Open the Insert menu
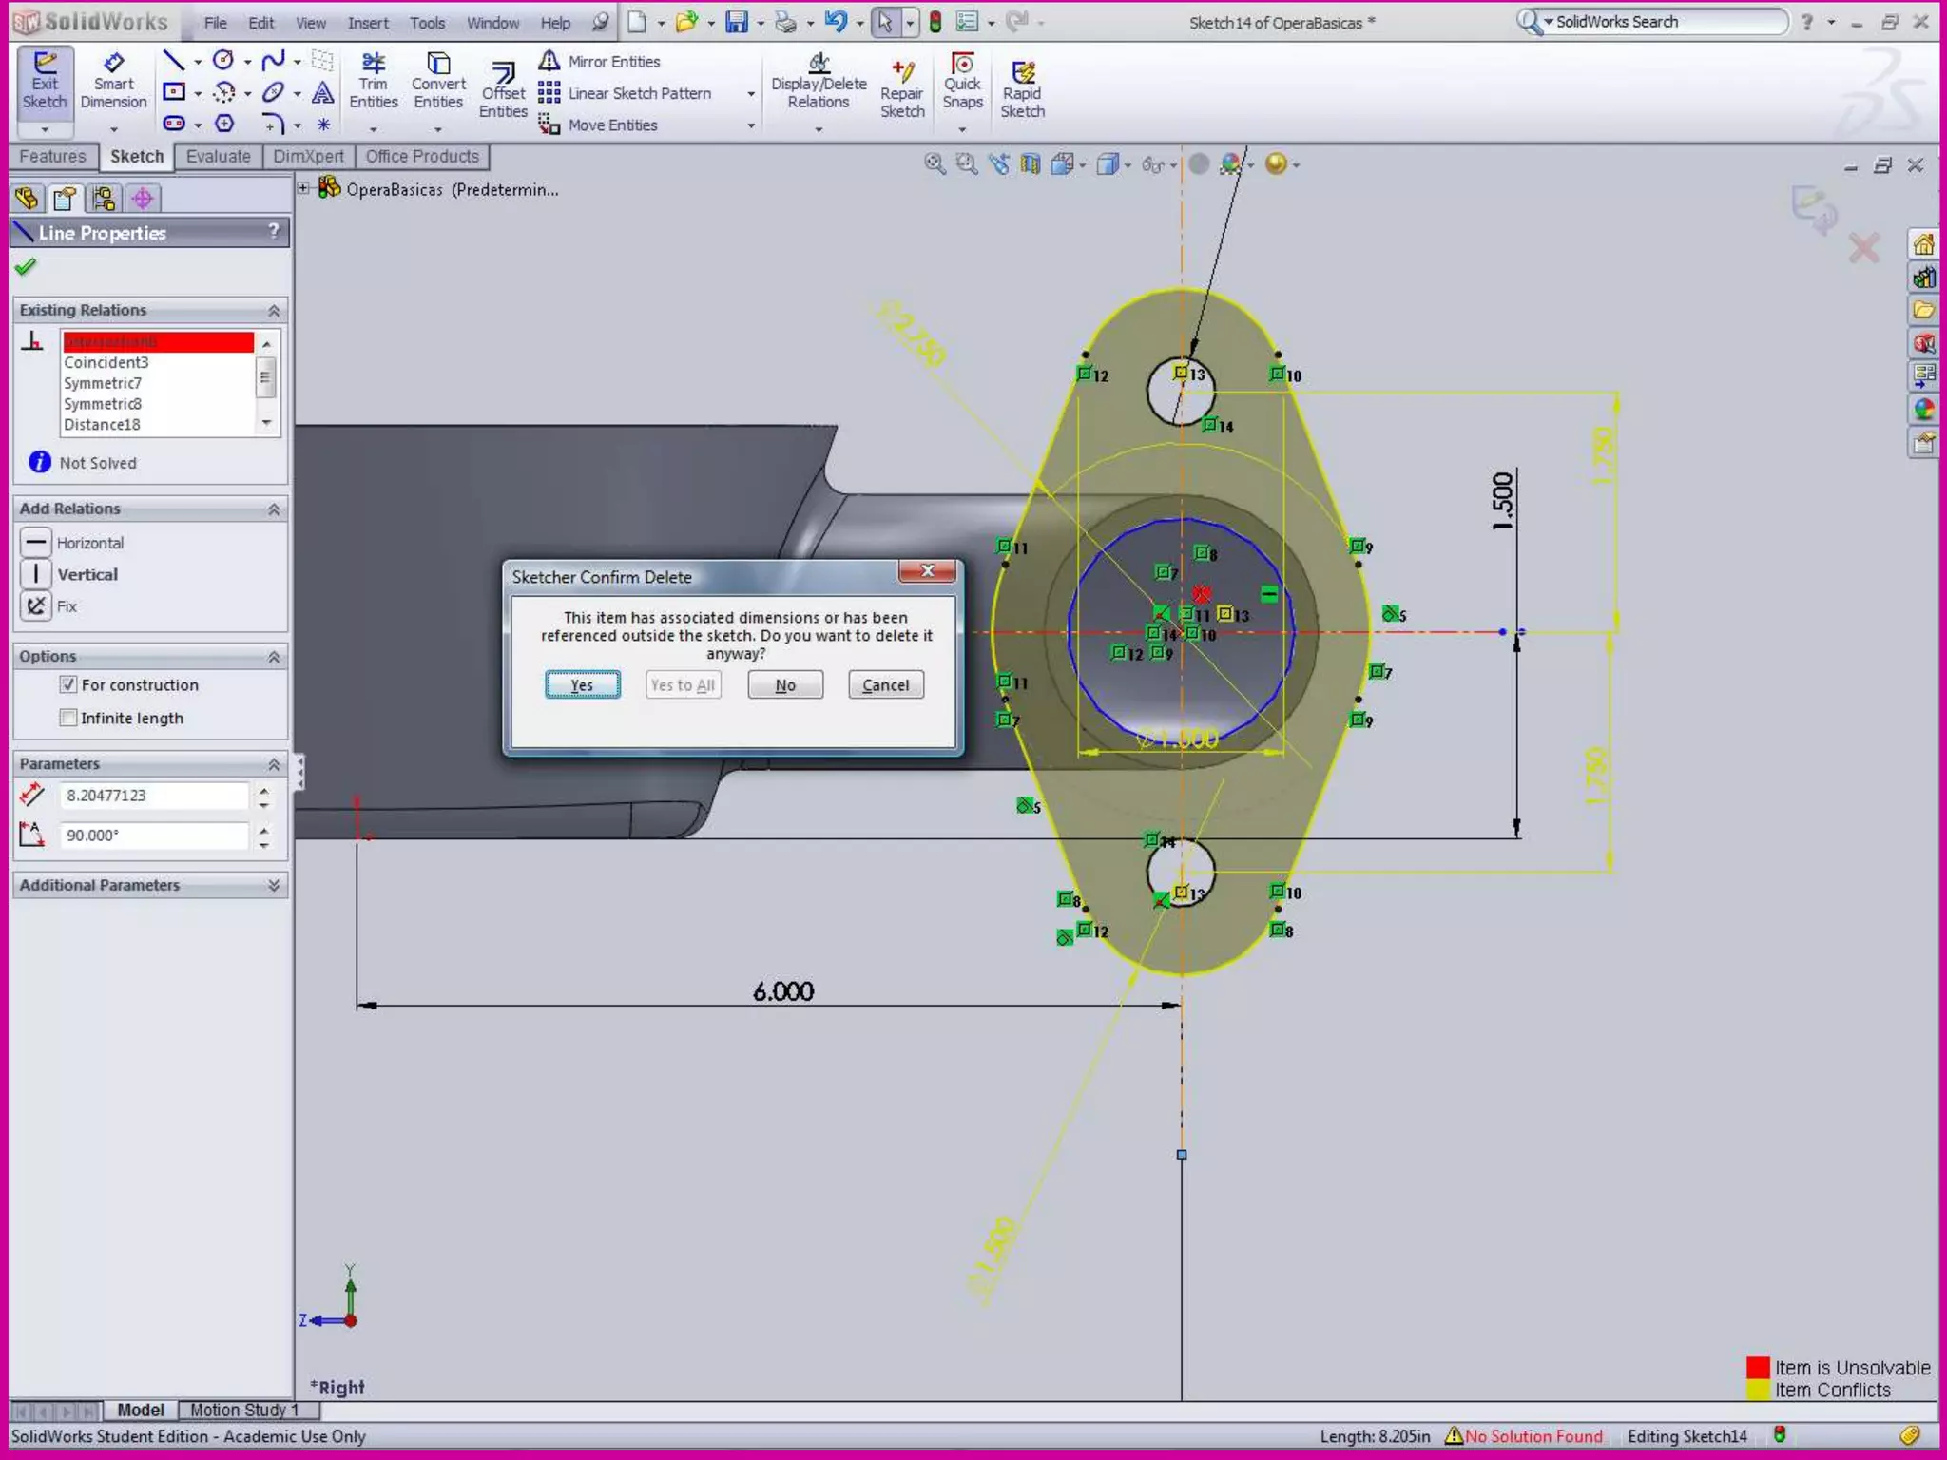The image size is (1947, 1460). 367,23
